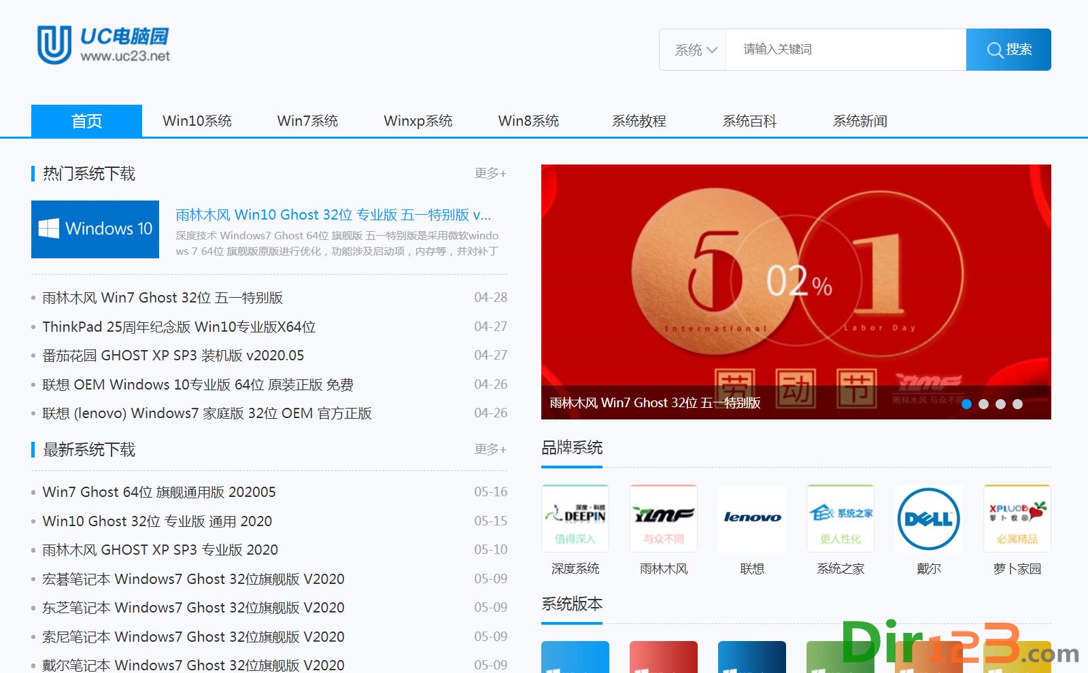Click the red 系统版本 tile
1088x673 pixels.
point(664,657)
